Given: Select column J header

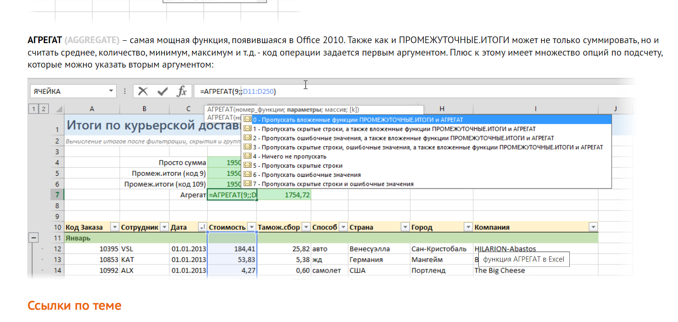Looking at the screenshot, I should point(615,109).
